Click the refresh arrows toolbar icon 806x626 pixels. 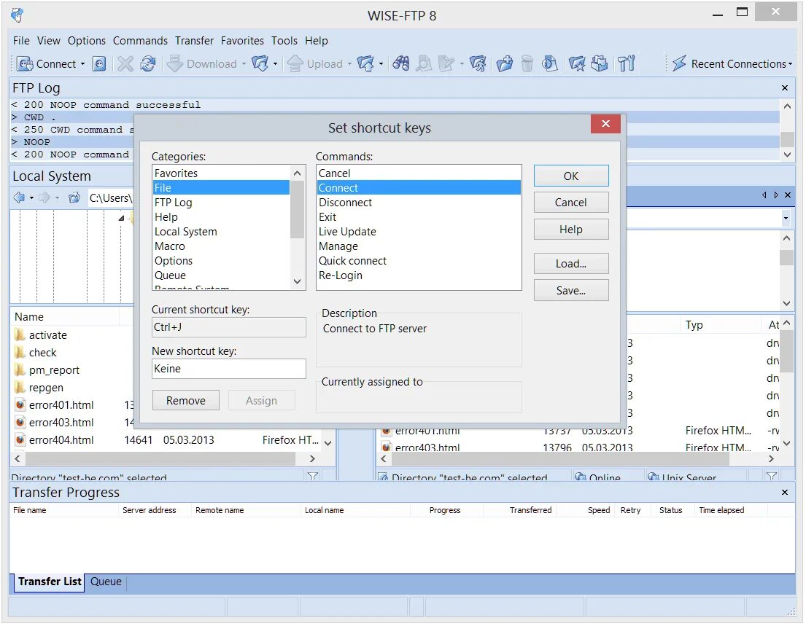coord(148,63)
